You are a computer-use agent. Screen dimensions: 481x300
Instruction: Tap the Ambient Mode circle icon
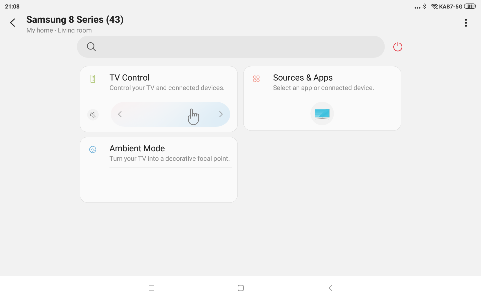93,149
